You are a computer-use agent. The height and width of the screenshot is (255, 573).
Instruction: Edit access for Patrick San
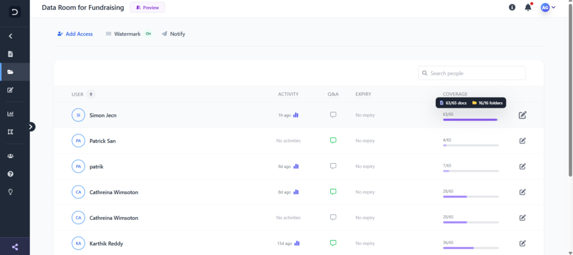tap(523, 141)
